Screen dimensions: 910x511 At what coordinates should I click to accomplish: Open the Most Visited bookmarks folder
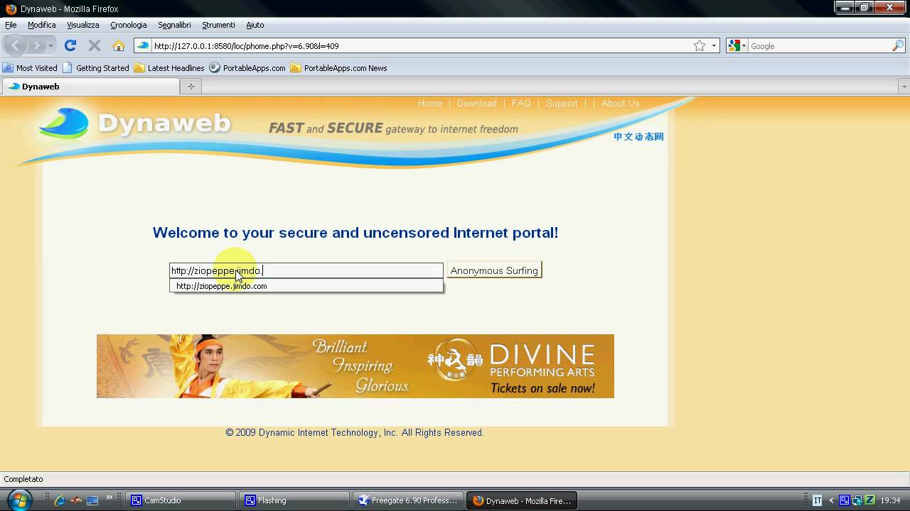click(30, 68)
